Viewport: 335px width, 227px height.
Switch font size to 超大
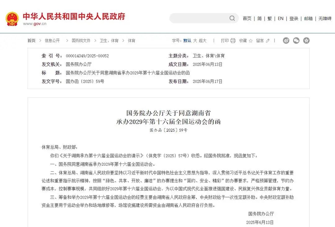(202, 41)
